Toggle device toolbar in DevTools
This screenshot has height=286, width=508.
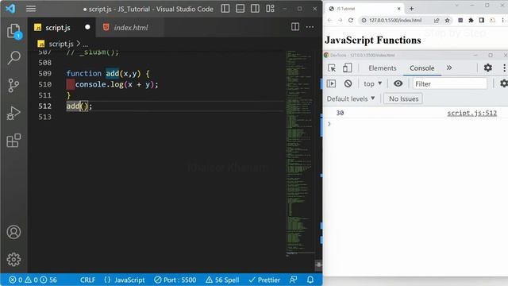click(x=347, y=68)
